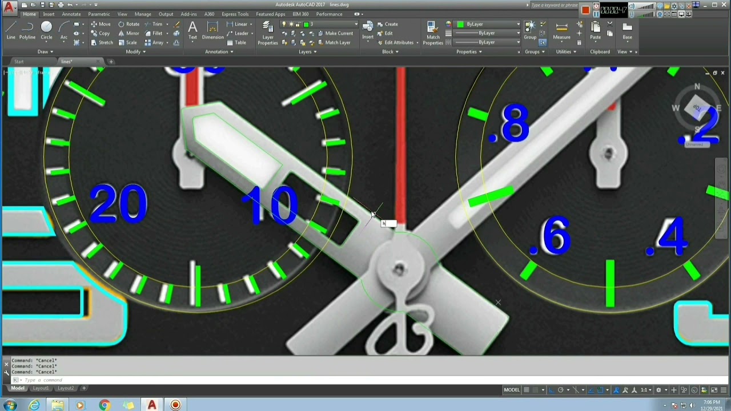Expand the Properties panel

click(x=469, y=51)
